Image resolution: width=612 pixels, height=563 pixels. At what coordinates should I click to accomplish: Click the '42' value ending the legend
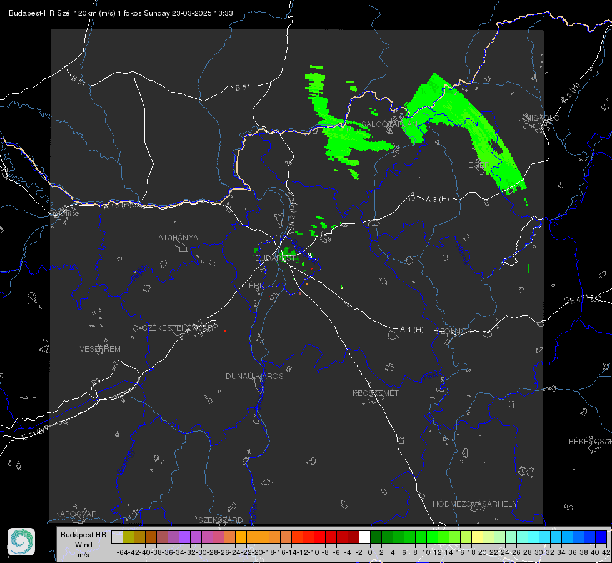(x=606, y=552)
